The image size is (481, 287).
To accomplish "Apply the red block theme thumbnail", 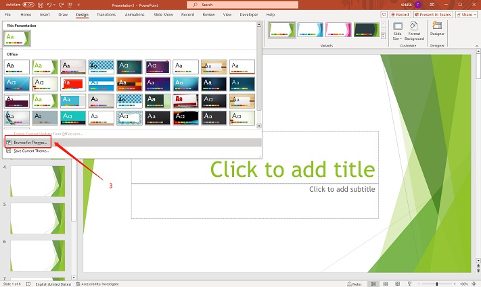I will 73,84.
